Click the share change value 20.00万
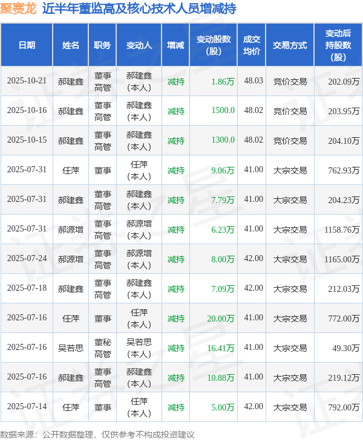363x440 pixels. pos(221,319)
